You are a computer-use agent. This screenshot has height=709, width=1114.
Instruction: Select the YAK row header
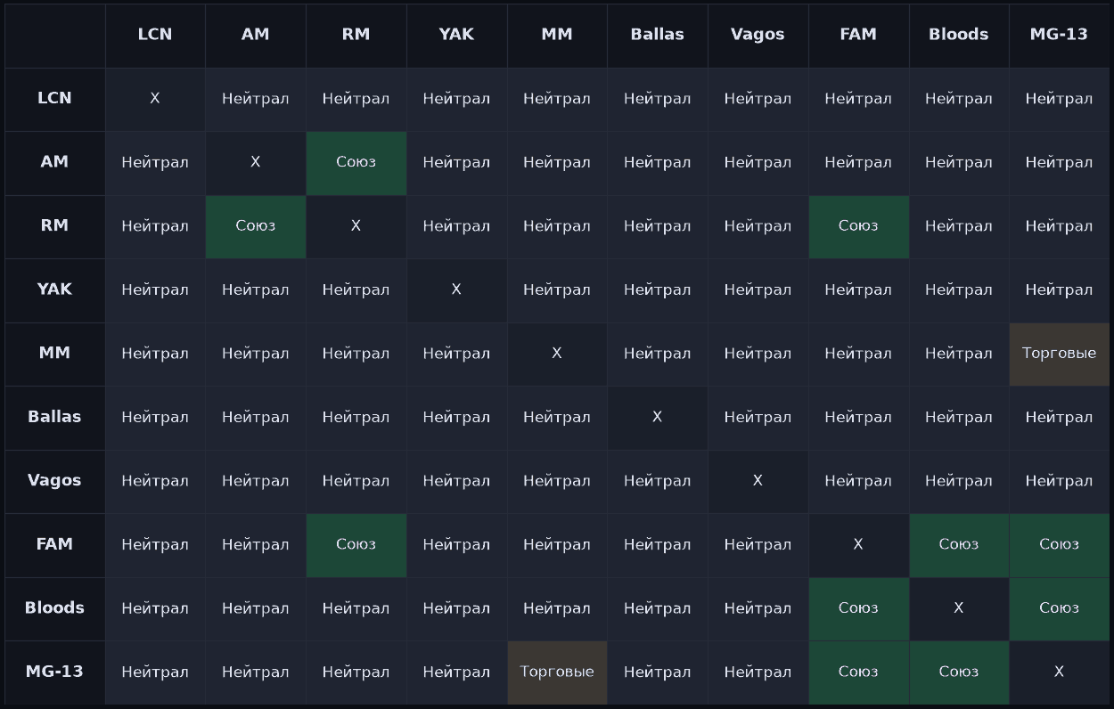coord(54,289)
